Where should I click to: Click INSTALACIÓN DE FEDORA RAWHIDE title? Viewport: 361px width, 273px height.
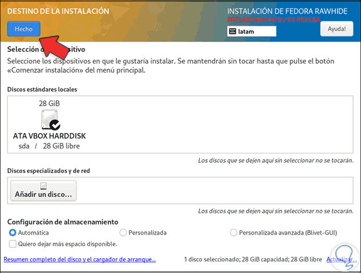[287, 11]
